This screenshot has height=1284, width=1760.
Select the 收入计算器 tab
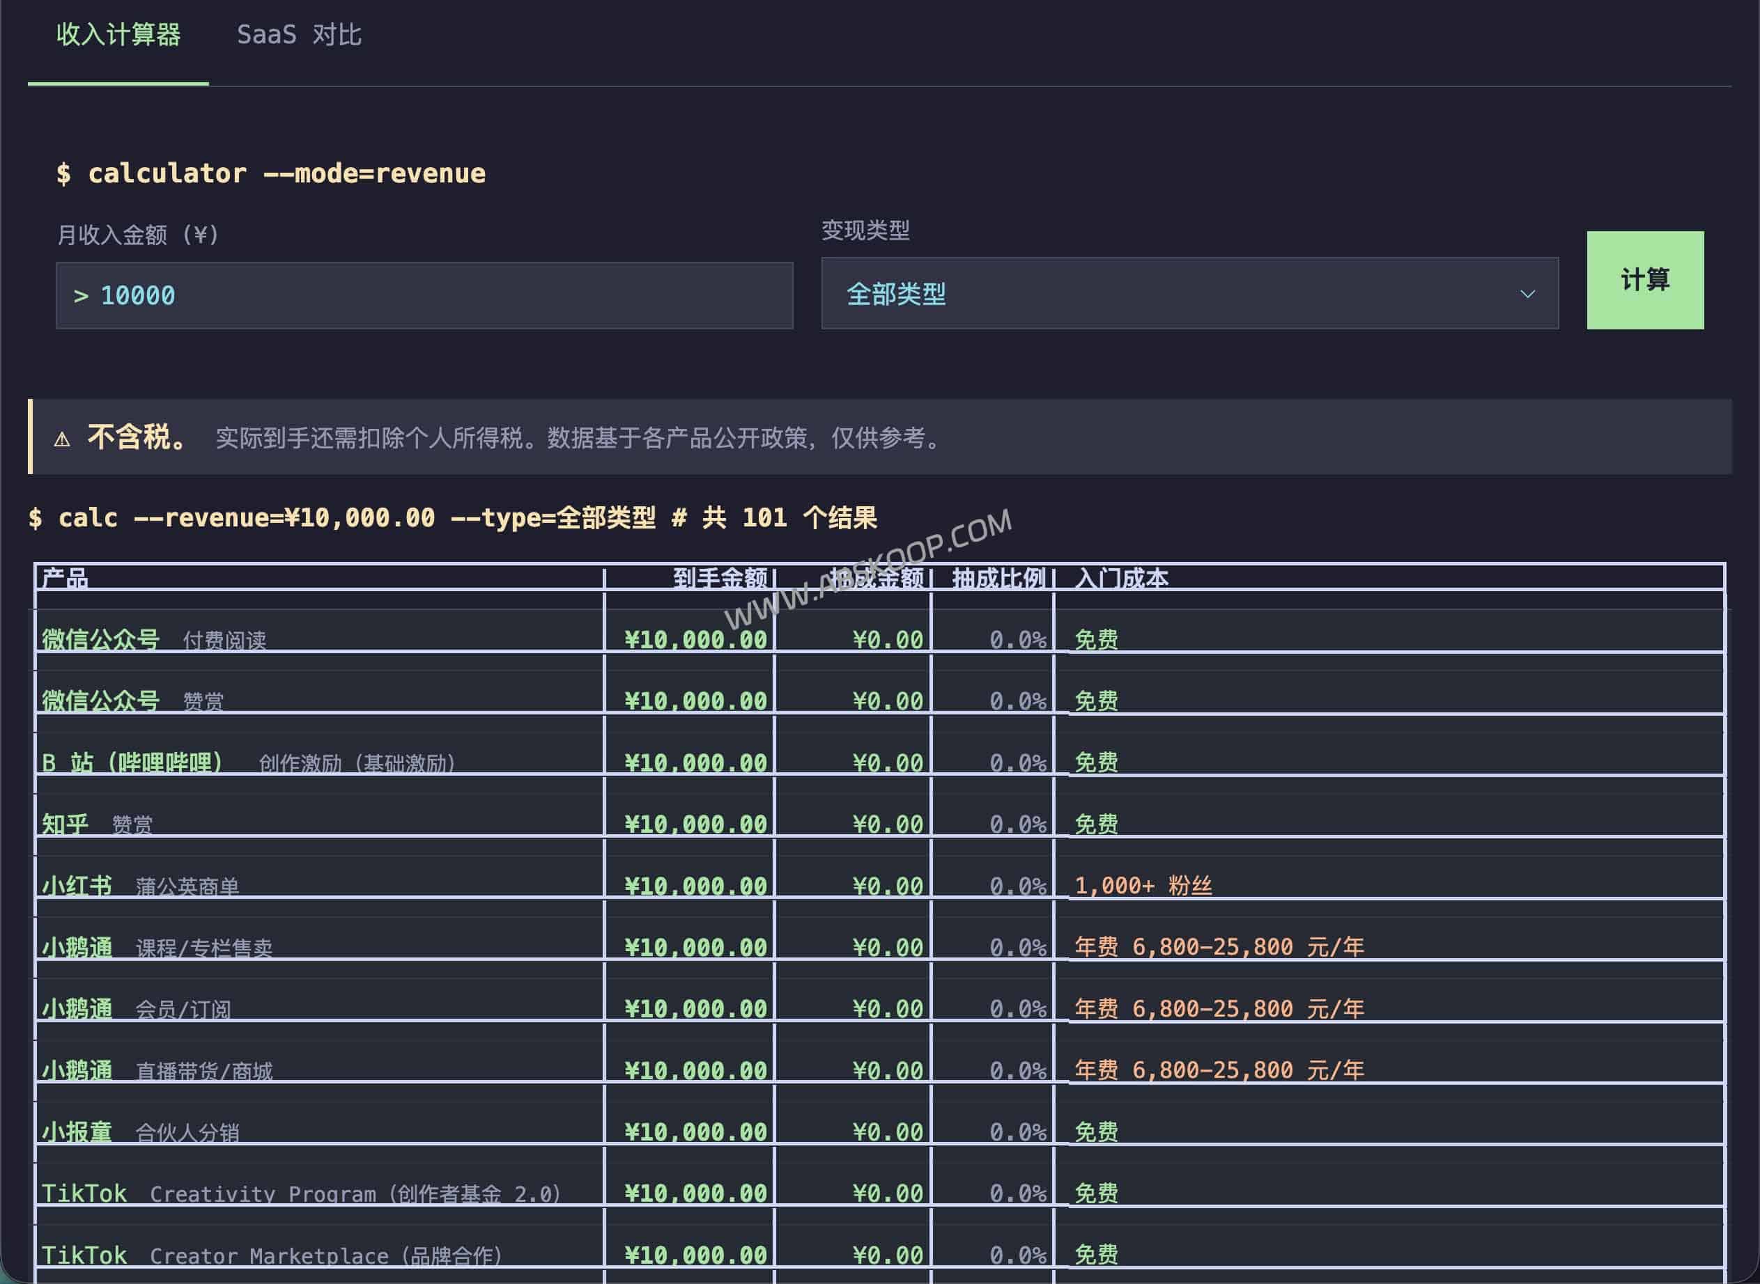[x=118, y=36]
